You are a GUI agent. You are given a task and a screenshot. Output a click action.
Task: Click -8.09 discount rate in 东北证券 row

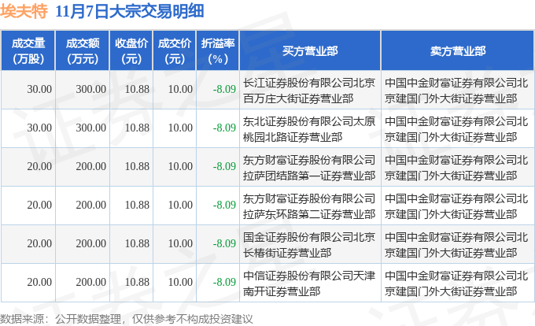pyautogui.click(x=224, y=128)
